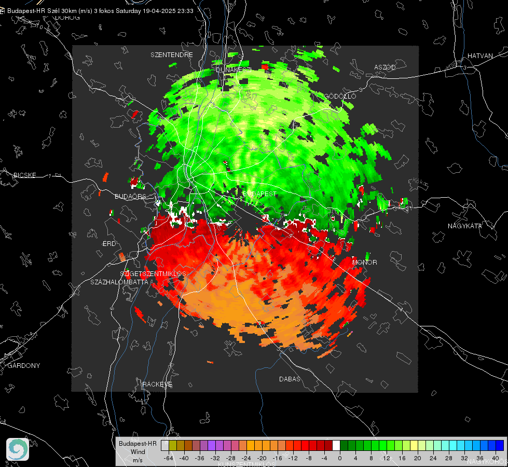
Task: Click the RÁCKEVE city label
Action: (x=157, y=384)
